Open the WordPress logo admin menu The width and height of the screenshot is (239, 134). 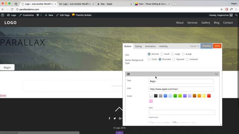pos(3,15)
